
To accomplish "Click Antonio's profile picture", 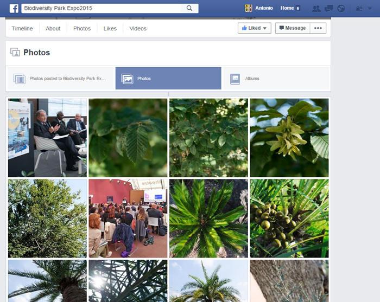I will [249, 8].
